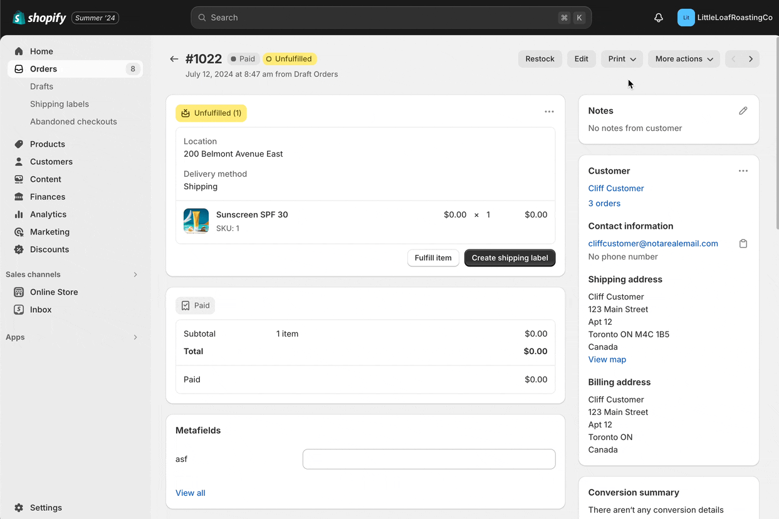The image size is (779, 519).
Task: Click the Inbox channel icon
Action: tap(19, 310)
